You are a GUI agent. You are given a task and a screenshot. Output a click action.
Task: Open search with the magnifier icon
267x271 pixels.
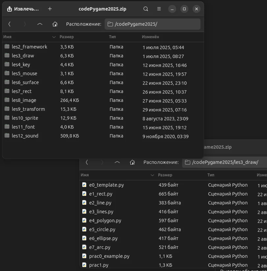tap(146, 9)
